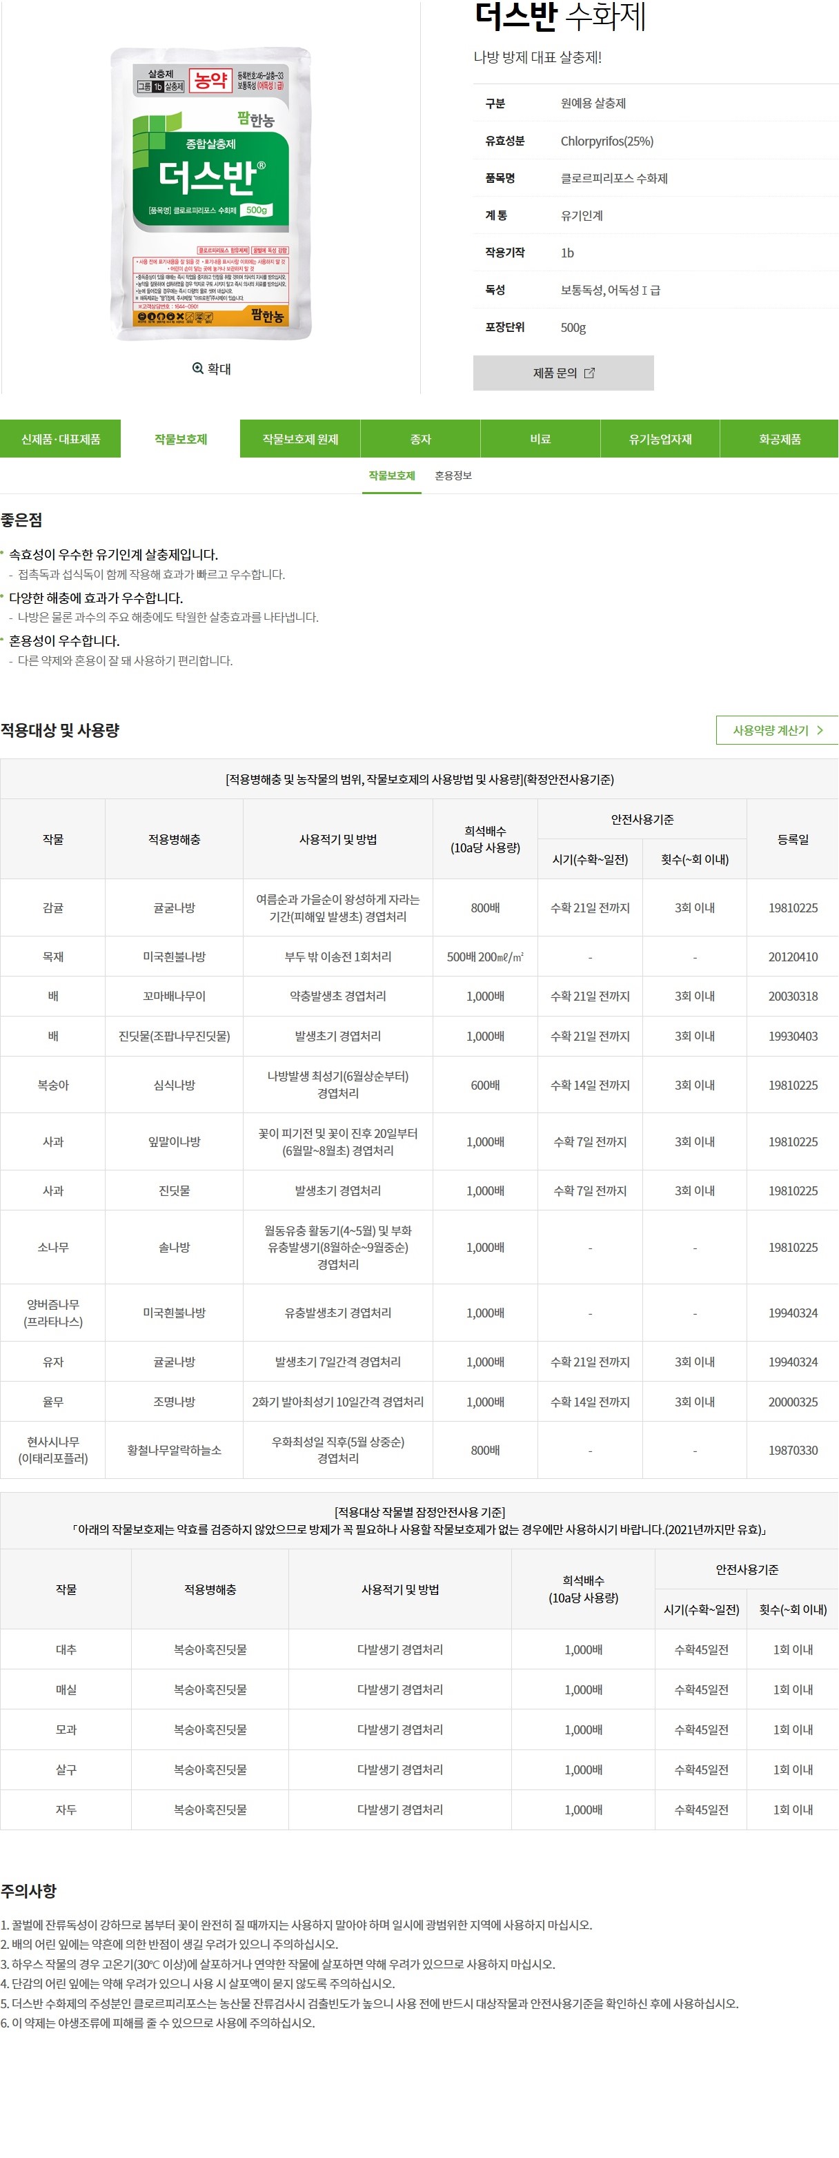The height and width of the screenshot is (2158, 839).
Task: Click the 등록일 column header
Action: pyautogui.click(x=793, y=839)
